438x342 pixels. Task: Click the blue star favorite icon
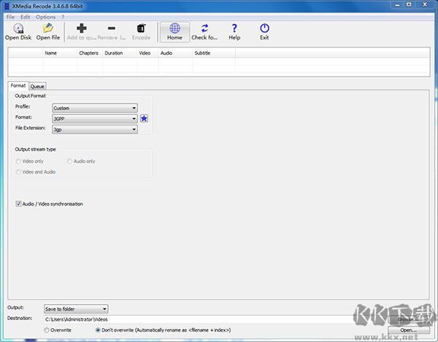click(x=144, y=119)
